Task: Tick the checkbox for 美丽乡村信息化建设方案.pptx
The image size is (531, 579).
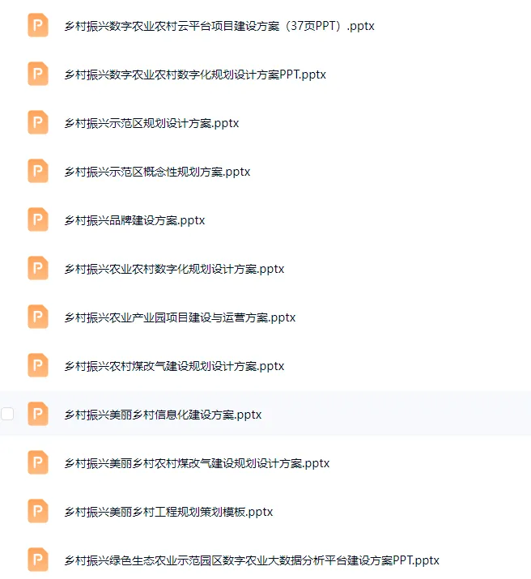Action: coord(7,414)
